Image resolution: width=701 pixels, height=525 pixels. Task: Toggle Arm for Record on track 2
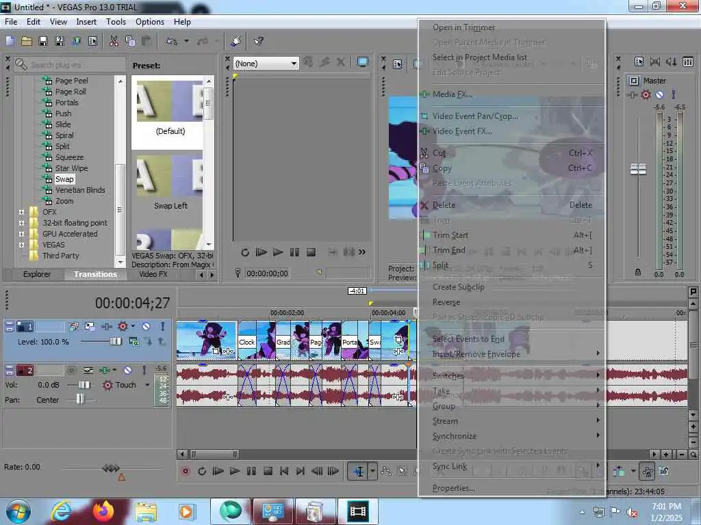[71, 370]
